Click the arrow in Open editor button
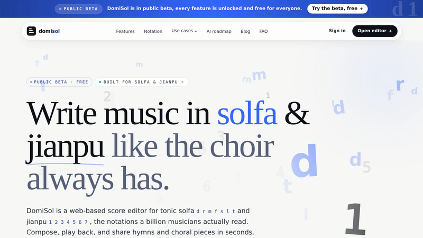423x238 pixels. (390, 31)
